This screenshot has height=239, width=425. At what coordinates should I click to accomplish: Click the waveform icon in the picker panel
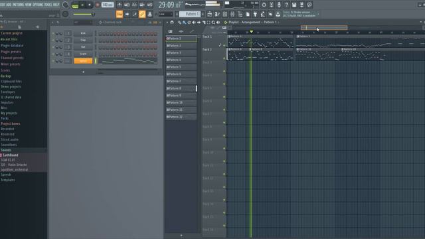click(181, 31)
